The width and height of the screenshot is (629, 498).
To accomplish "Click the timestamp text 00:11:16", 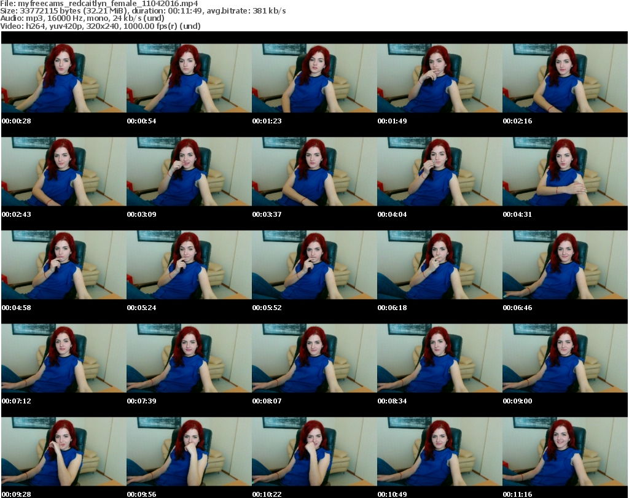I will tap(517, 494).
